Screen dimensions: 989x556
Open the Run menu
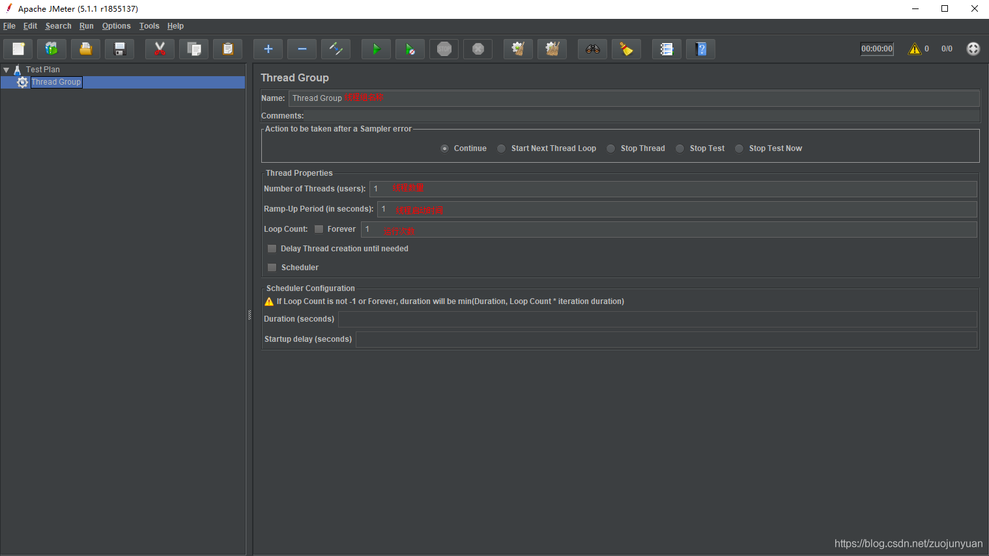pos(87,26)
